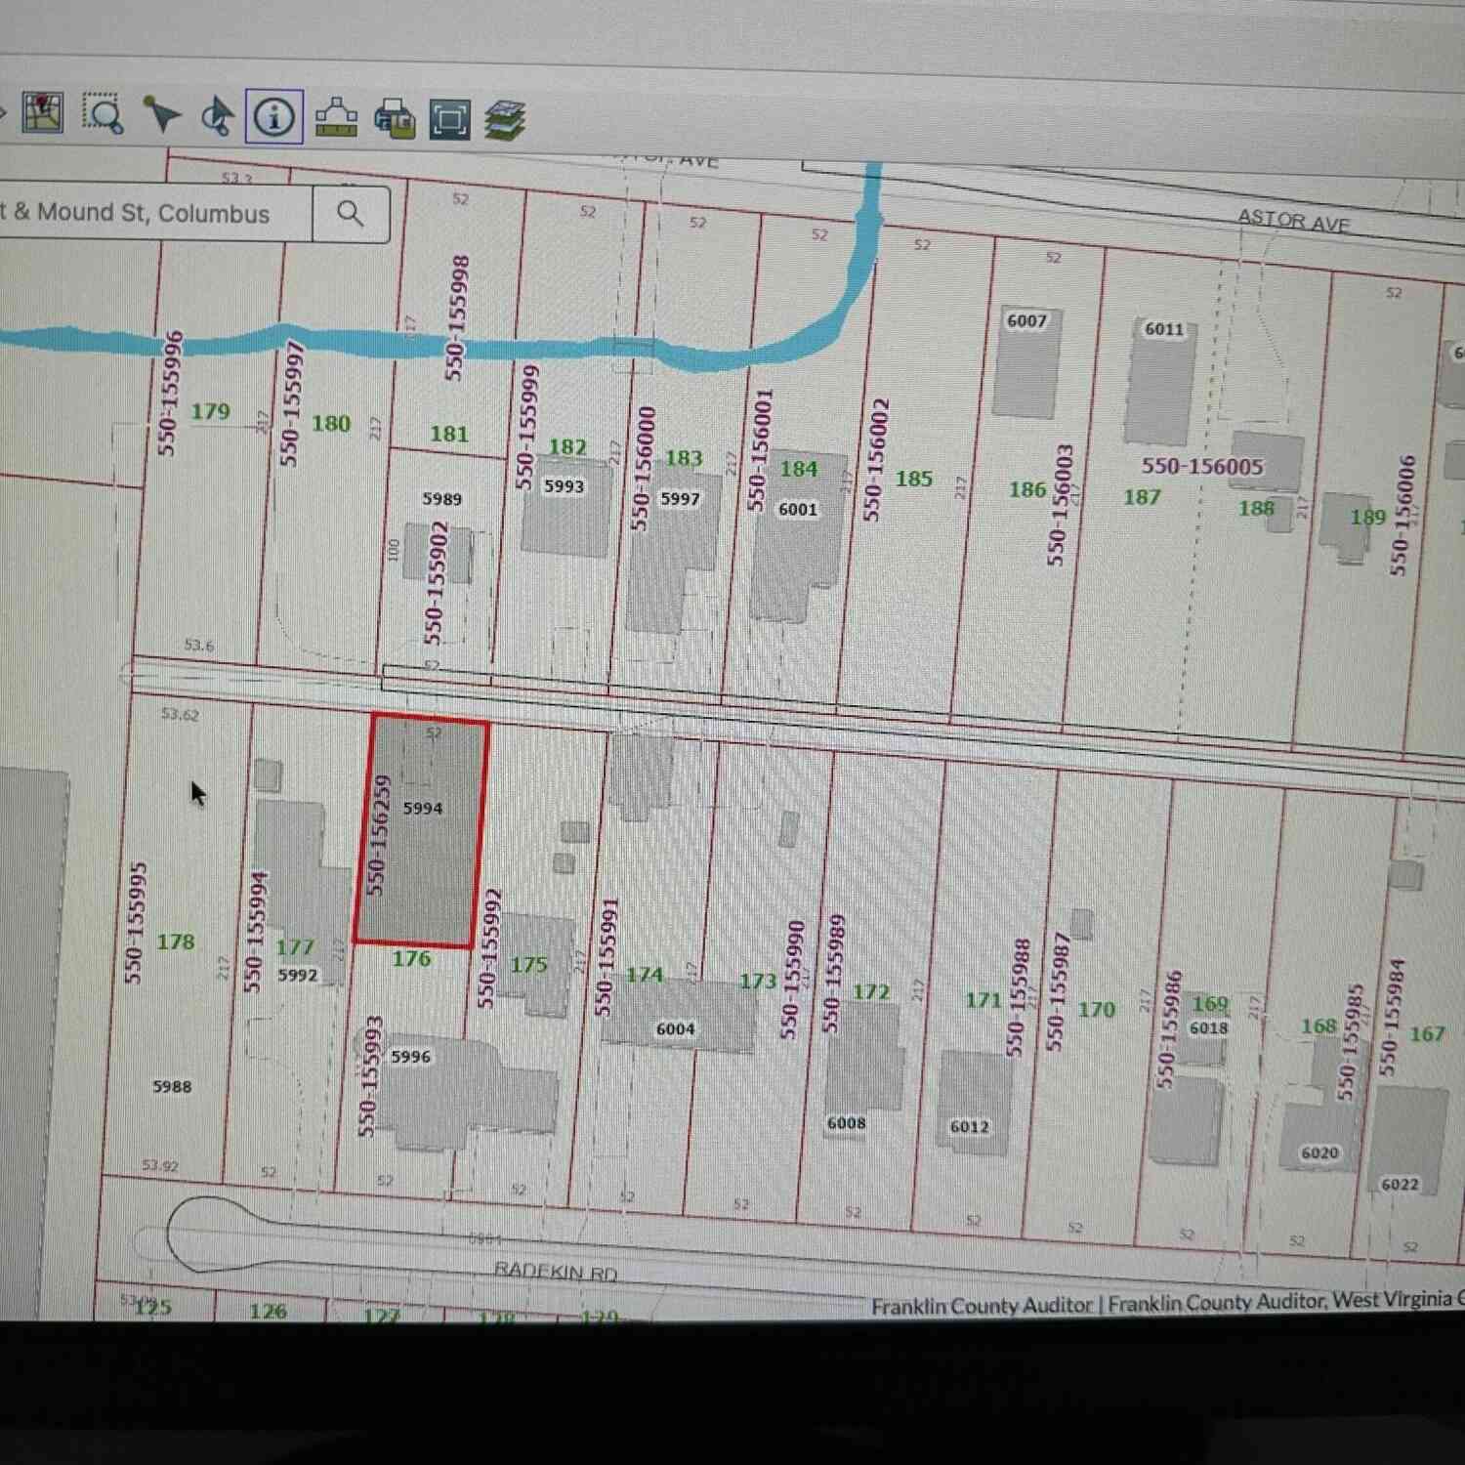Click the parcel number 550-155996
Viewport: 1465px width, 1465px height.
click(x=170, y=394)
